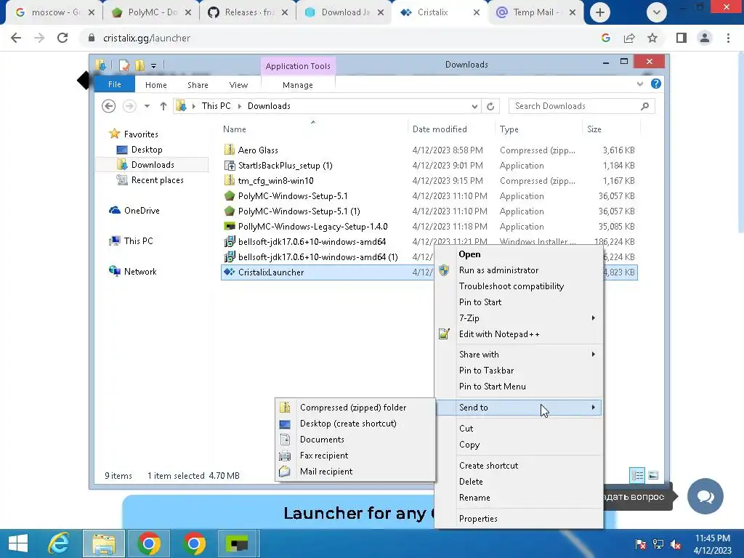Select PolyMC-Windows-Setup-5.1 (1) file
Viewport: 744px width, 558px height.
pyautogui.click(x=299, y=211)
